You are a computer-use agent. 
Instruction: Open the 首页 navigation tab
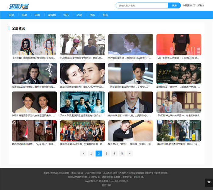coord(11,15)
